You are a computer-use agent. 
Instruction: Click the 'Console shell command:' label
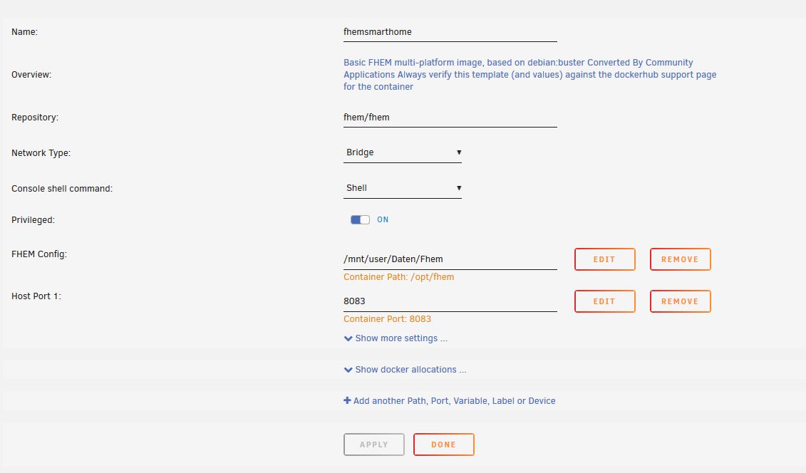click(62, 189)
